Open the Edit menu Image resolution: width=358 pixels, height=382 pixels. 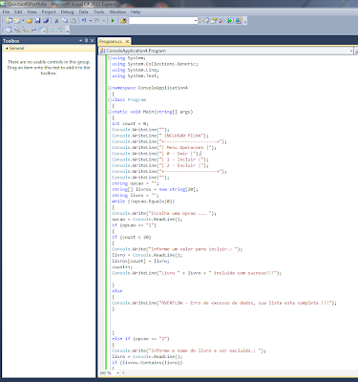point(18,11)
